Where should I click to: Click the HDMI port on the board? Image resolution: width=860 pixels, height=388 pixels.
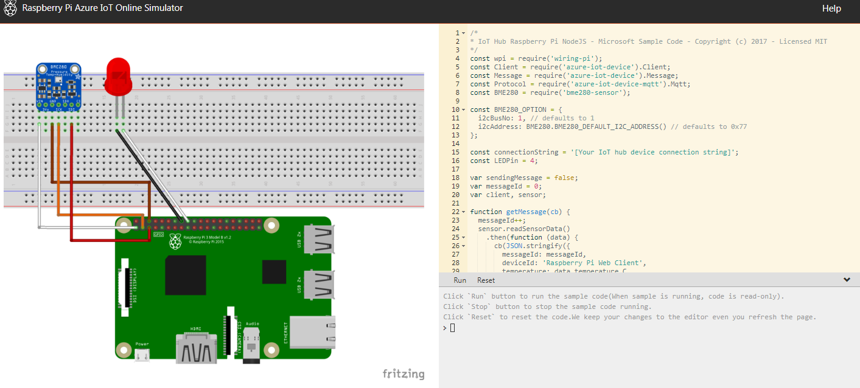(x=197, y=348)
